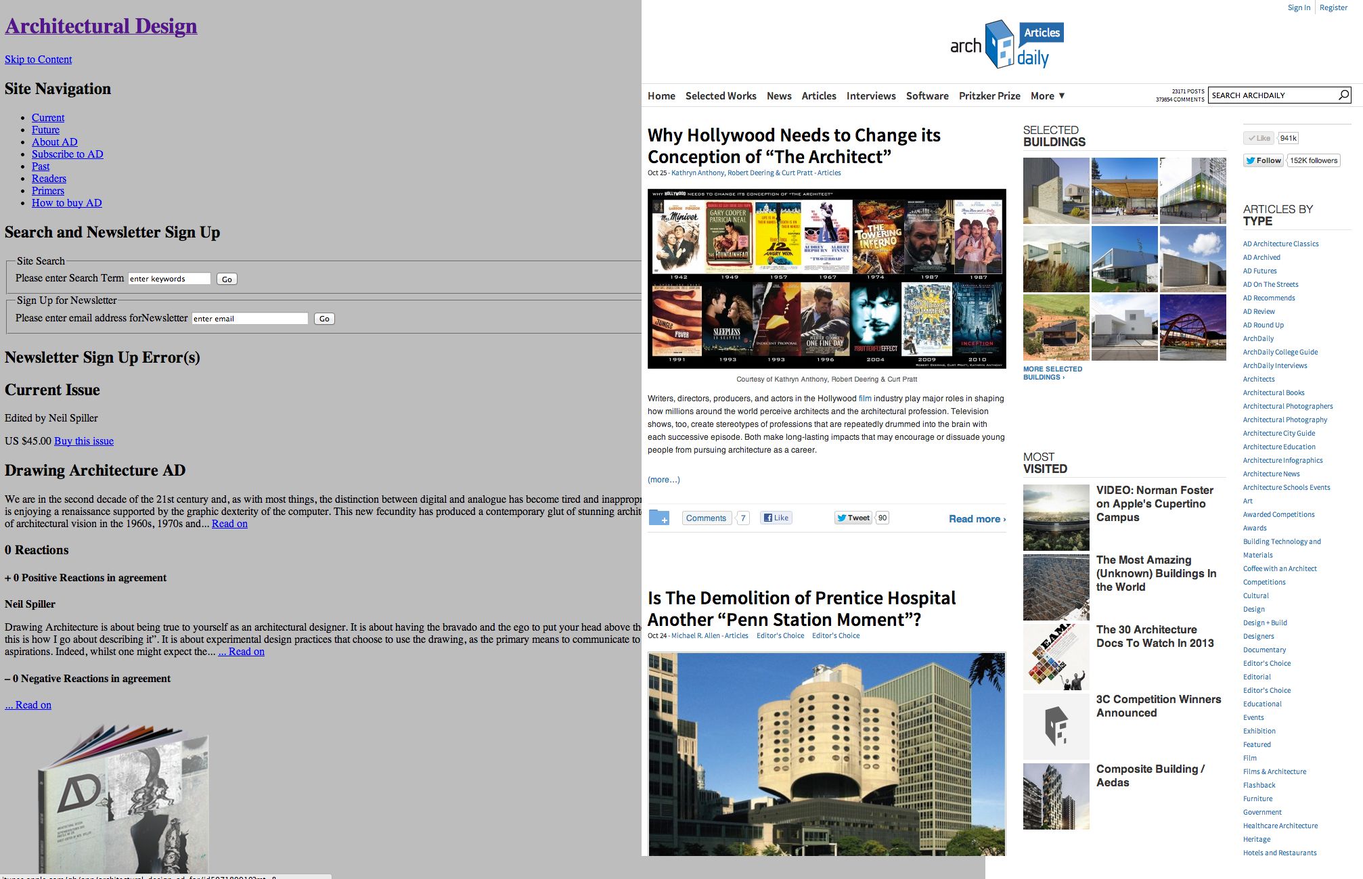Click Go button beside keywords field

(x=227, y=279)
